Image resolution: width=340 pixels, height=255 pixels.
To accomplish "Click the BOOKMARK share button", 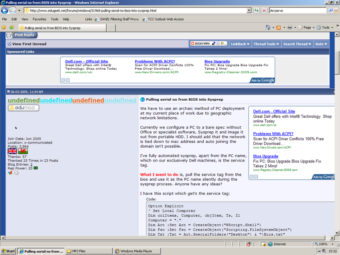I will click(209, 44).
